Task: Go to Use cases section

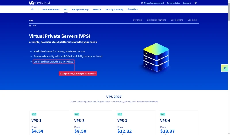Action: point(192,20)
